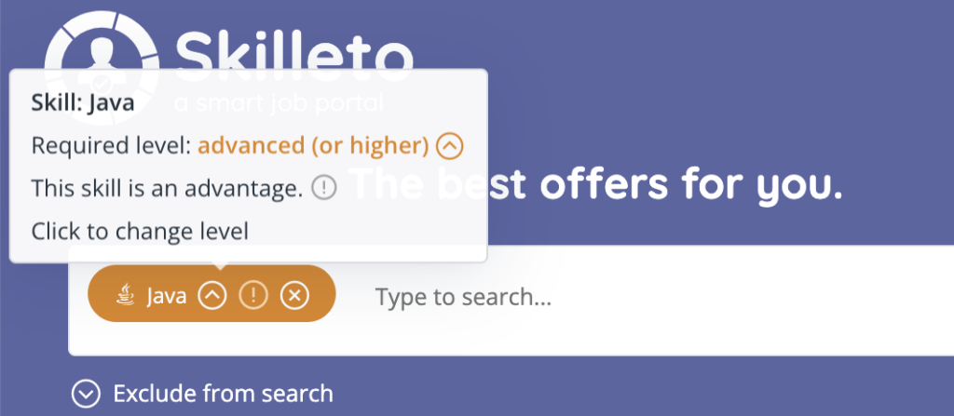Click the "Exclude from search" label
Screen dimensions: 954x416
223,394
